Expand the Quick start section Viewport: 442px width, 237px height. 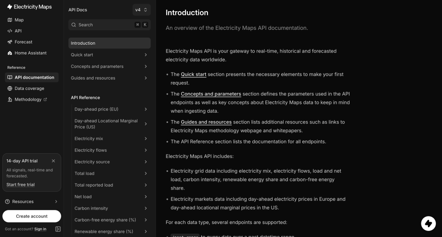(x=145, y=55)
